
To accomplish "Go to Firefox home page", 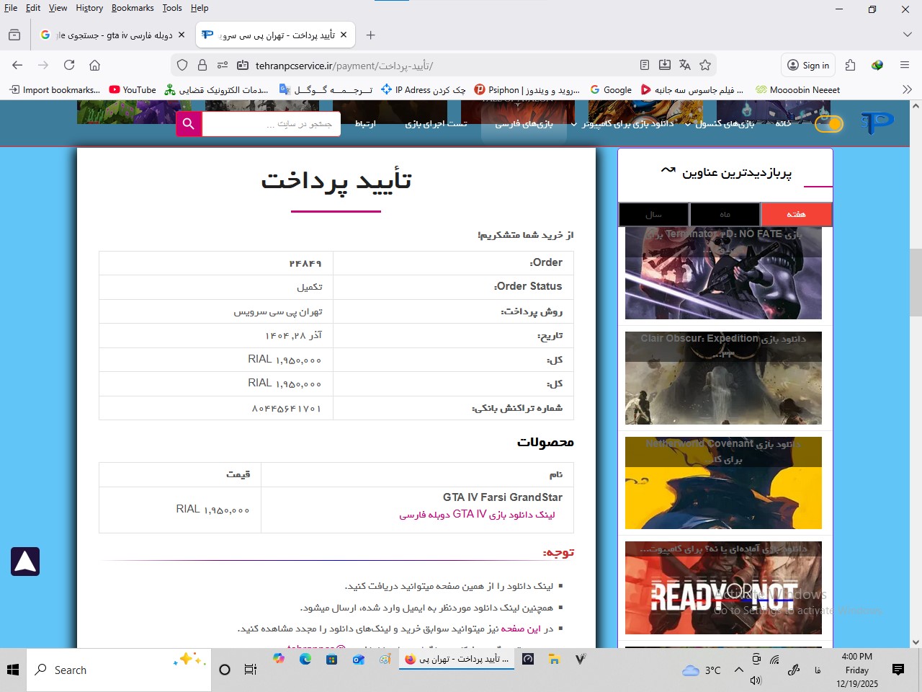I will [94, 65].
